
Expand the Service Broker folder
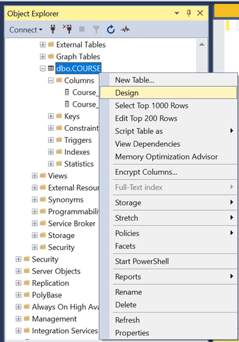coord(35,223)
